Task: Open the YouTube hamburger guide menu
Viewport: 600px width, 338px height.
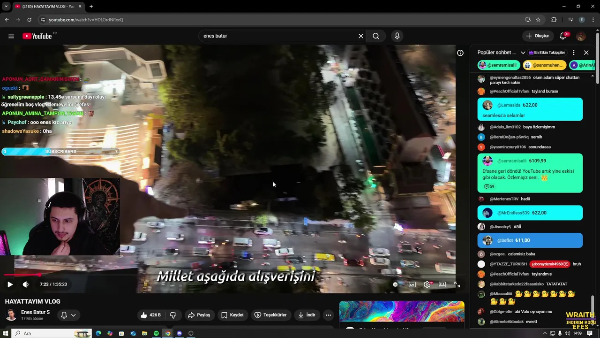Action: click(x=11, y=36)
